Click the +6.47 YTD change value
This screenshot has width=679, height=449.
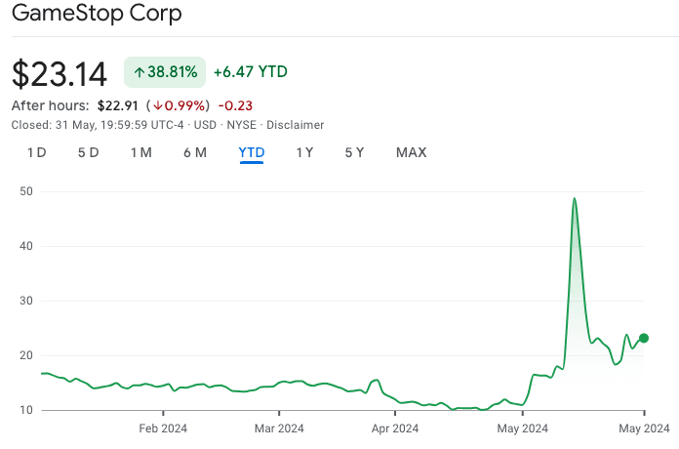tap(250, 72)
